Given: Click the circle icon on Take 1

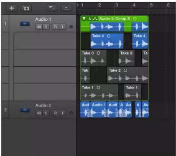Looking at the screenshot, I should point(98,88).
